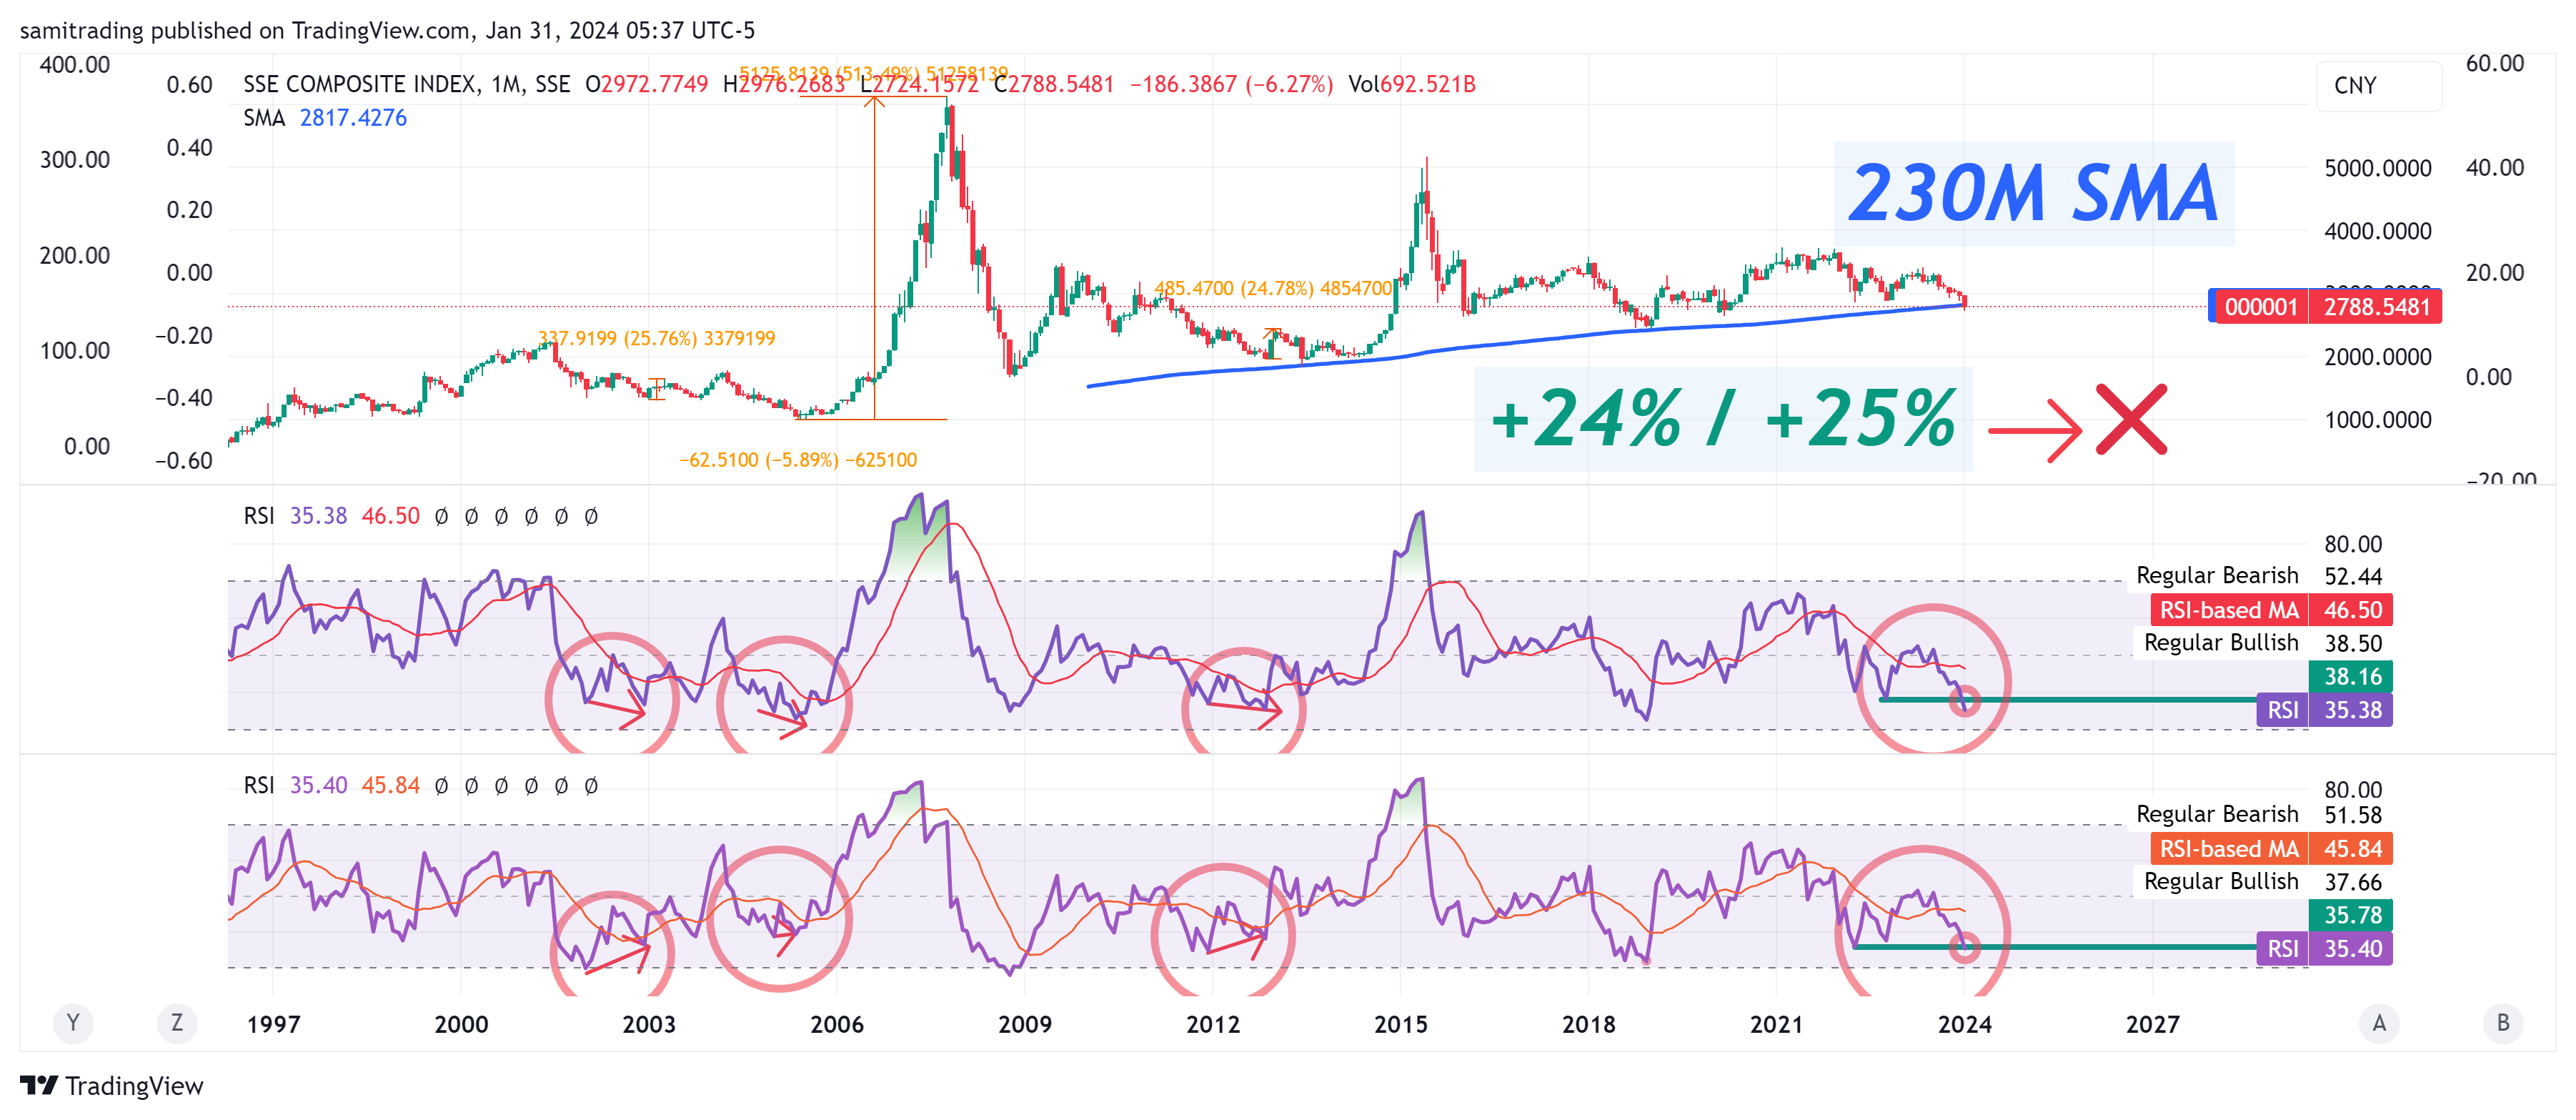Click the 5000.0000 price axis label
This screenshot has width=2576, height=1120.
[2377, 169]
